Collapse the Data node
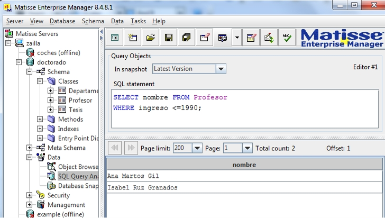The height and width of the screenshot is (218, 385). coord(29,157)
